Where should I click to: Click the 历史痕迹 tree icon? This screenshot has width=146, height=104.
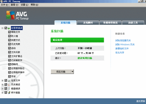tap(9, 84)
